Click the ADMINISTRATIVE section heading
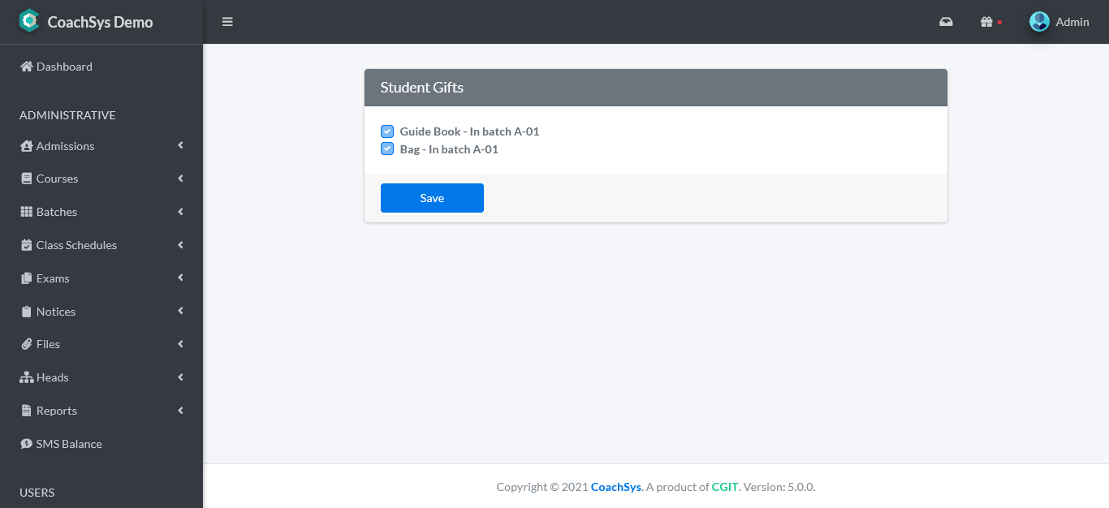1109x508 pixels. (67, 115)
